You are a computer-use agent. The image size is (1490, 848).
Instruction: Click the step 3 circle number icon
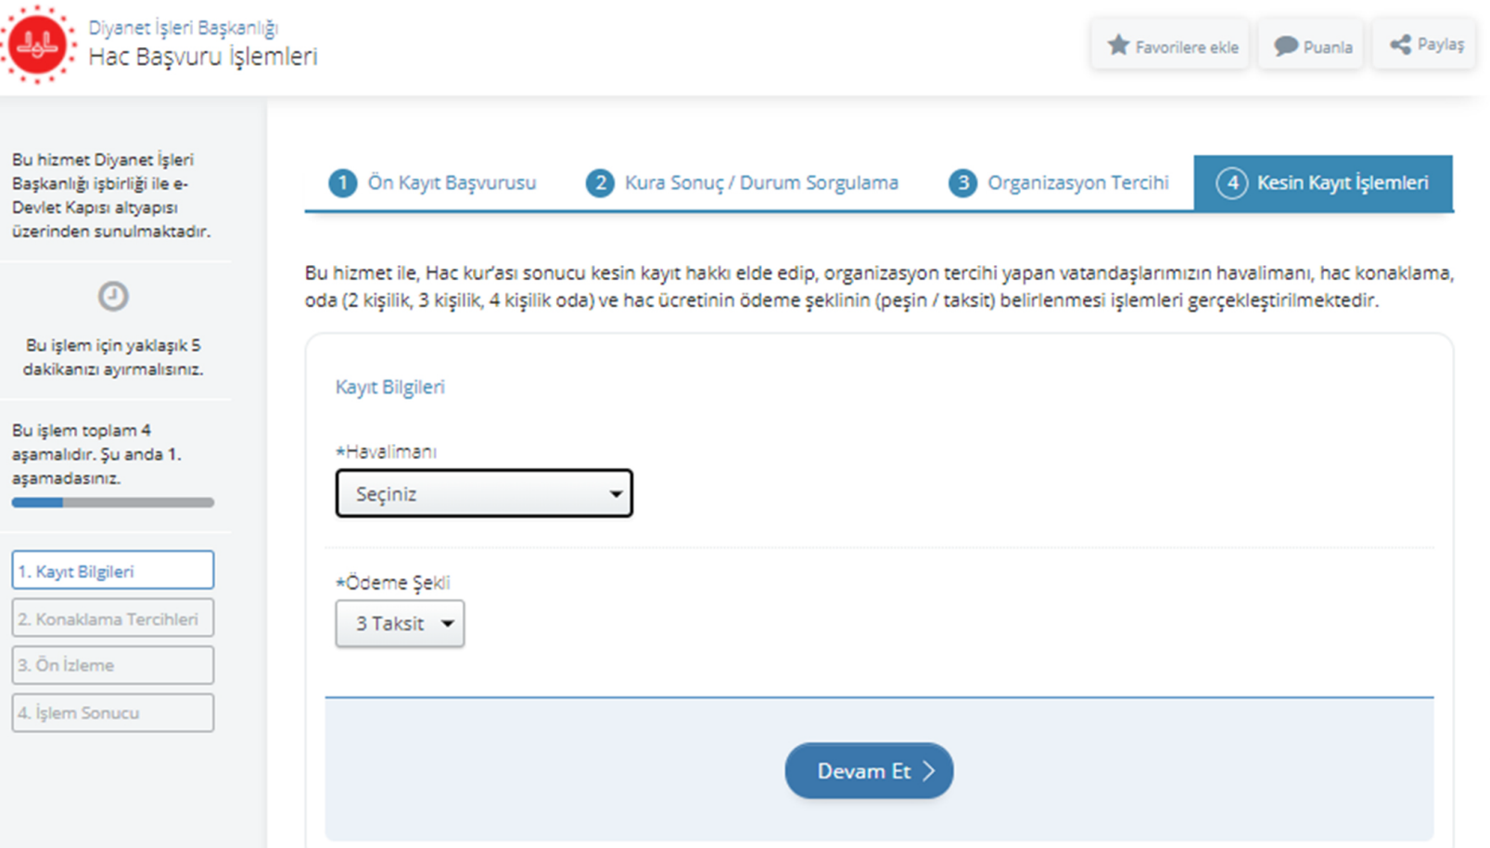962,183
